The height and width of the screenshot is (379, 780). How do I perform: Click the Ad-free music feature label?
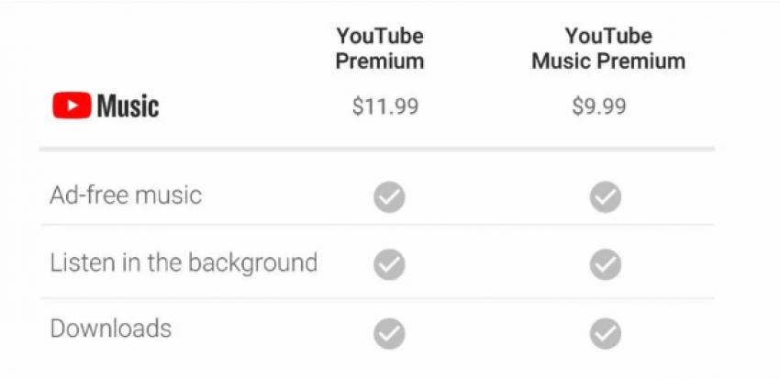point(126,195)
